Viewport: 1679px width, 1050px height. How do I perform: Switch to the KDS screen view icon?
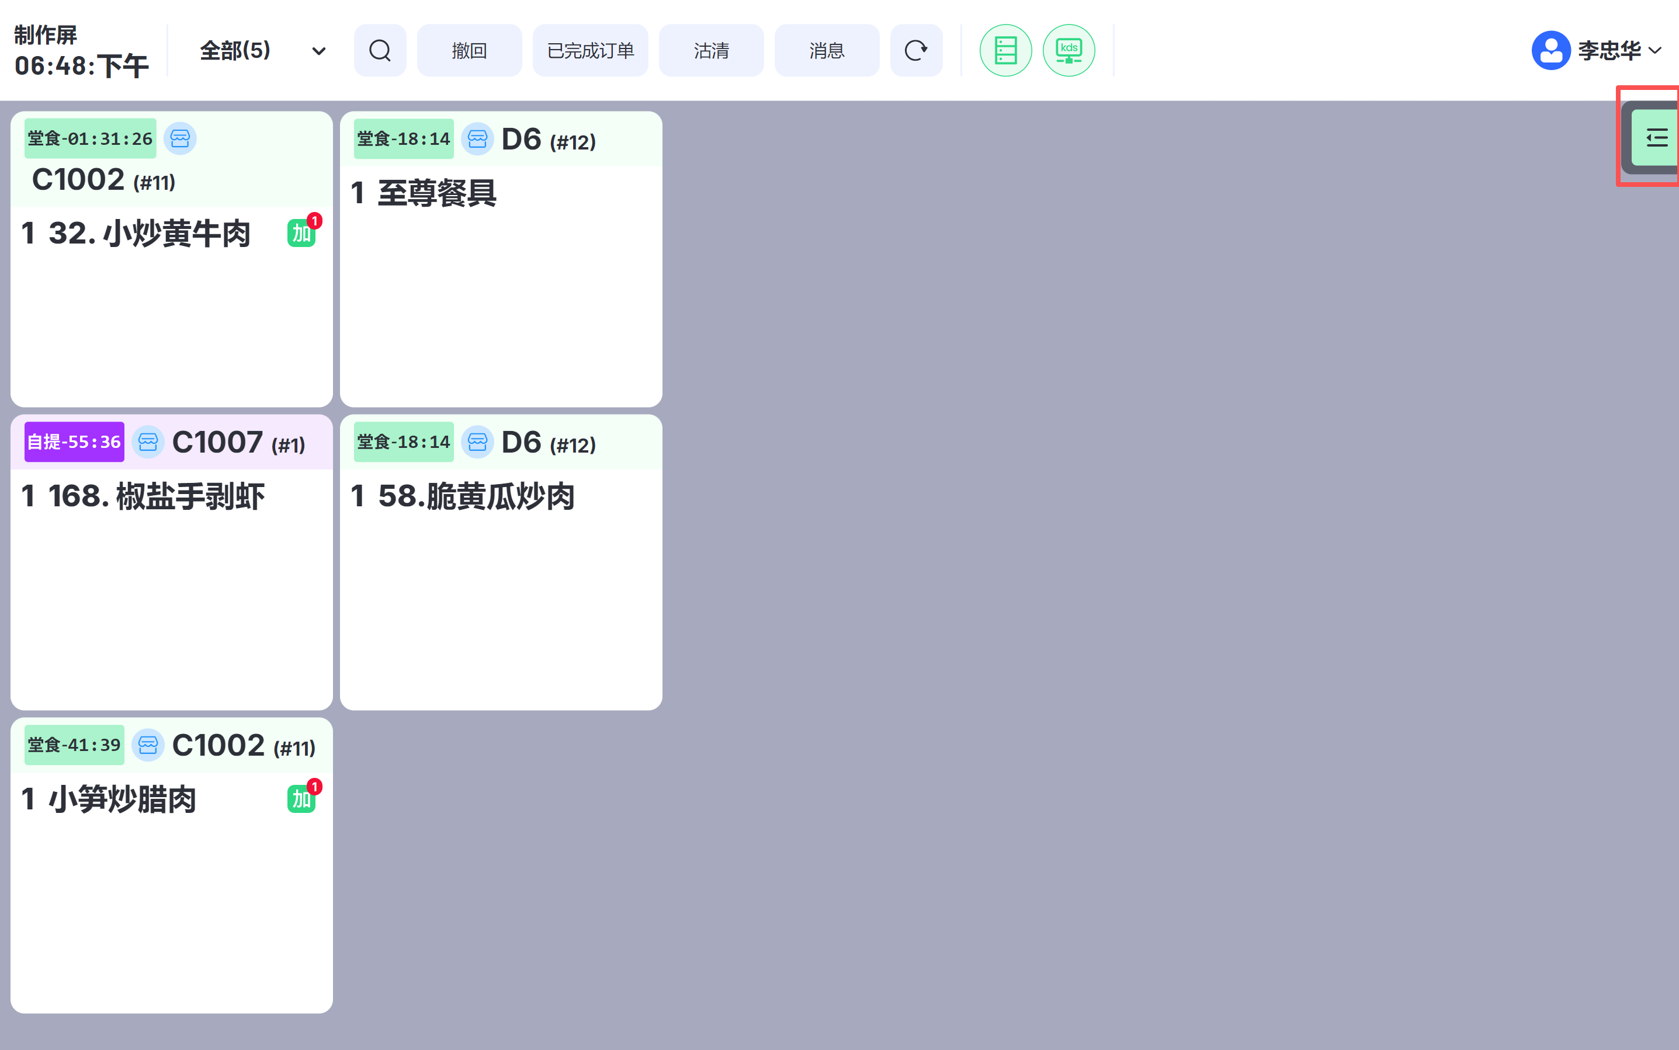click(x=1069, y=51)
